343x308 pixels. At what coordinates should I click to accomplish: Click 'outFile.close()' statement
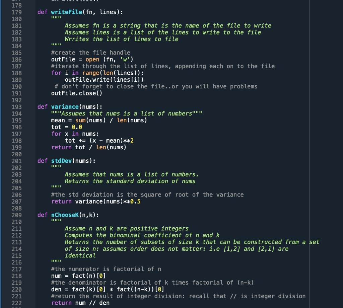[77, 93]
